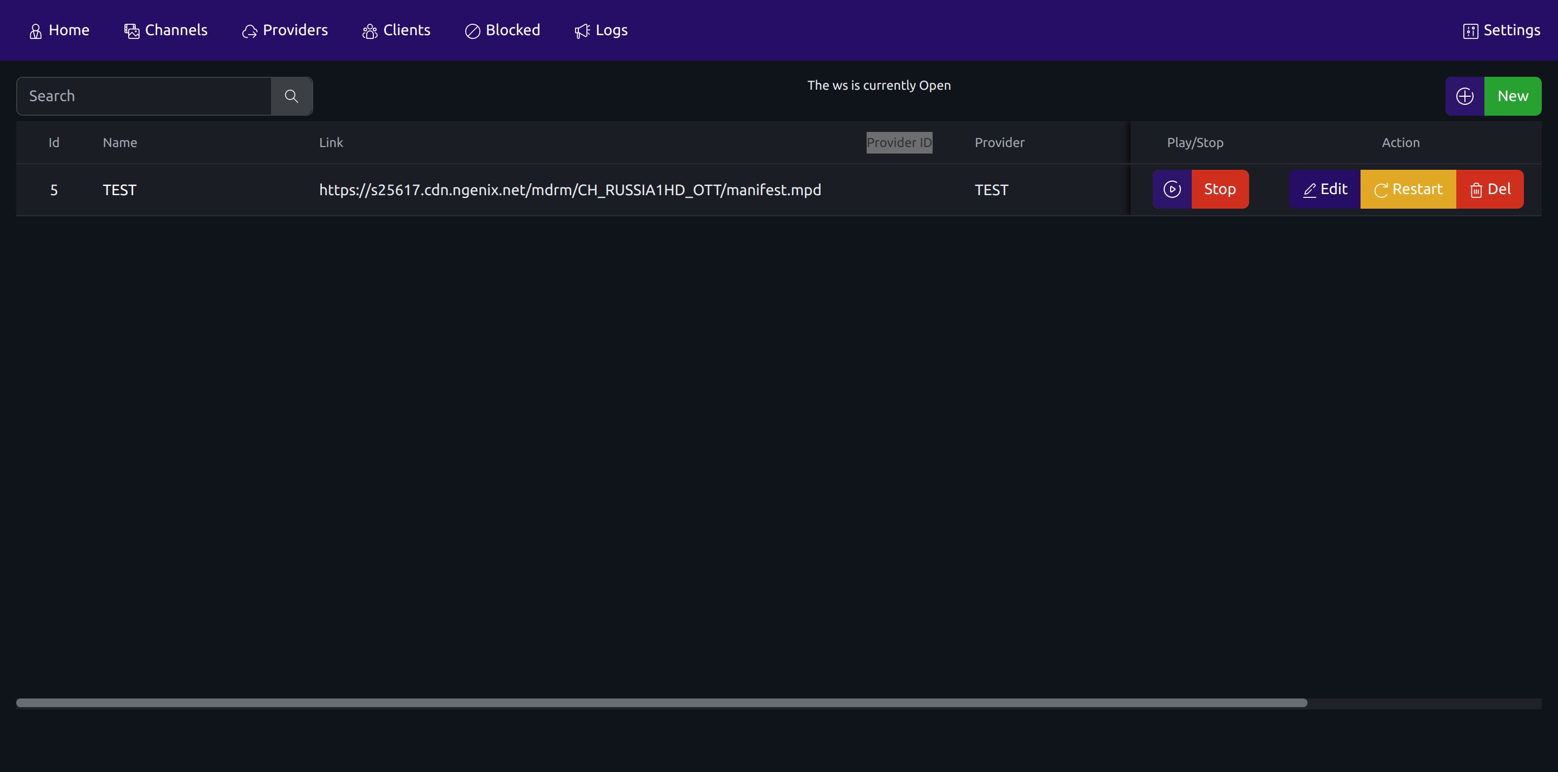
Task: Click the ws currently Open status text
Action: tap(879, 85)
